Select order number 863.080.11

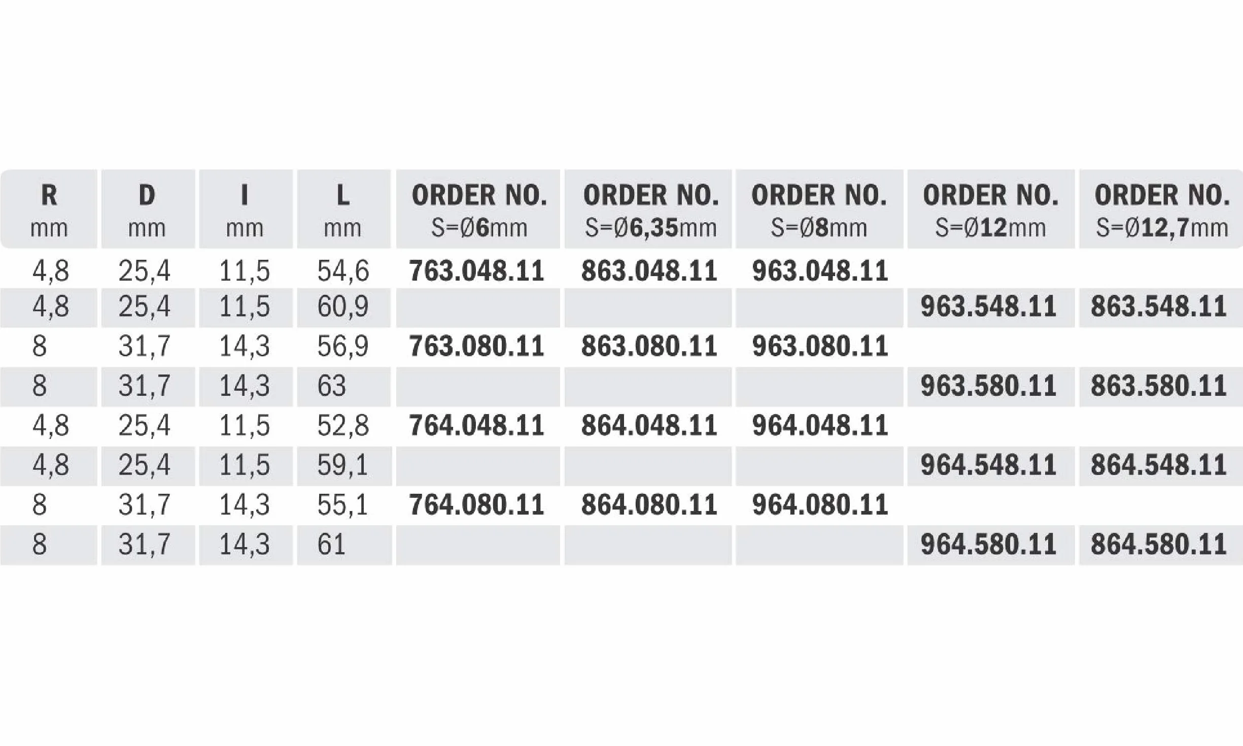coord(649,346)
